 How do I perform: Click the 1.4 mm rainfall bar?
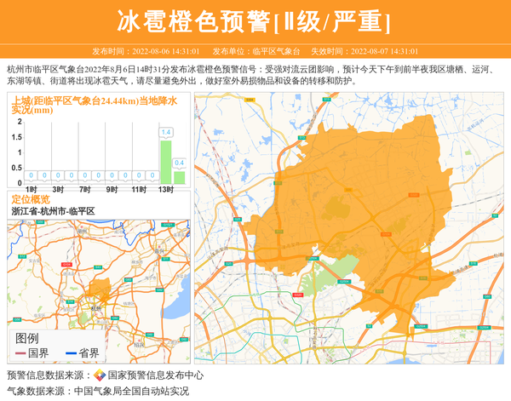tap(166, 162)
